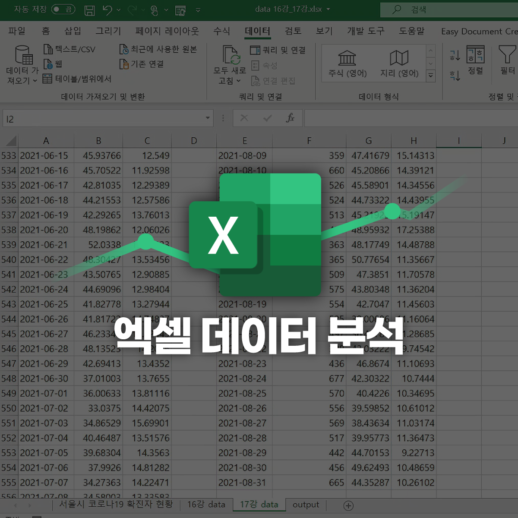
Task: Open Customize Quick Access Toolbar dropdown
Action: point(198,10)
